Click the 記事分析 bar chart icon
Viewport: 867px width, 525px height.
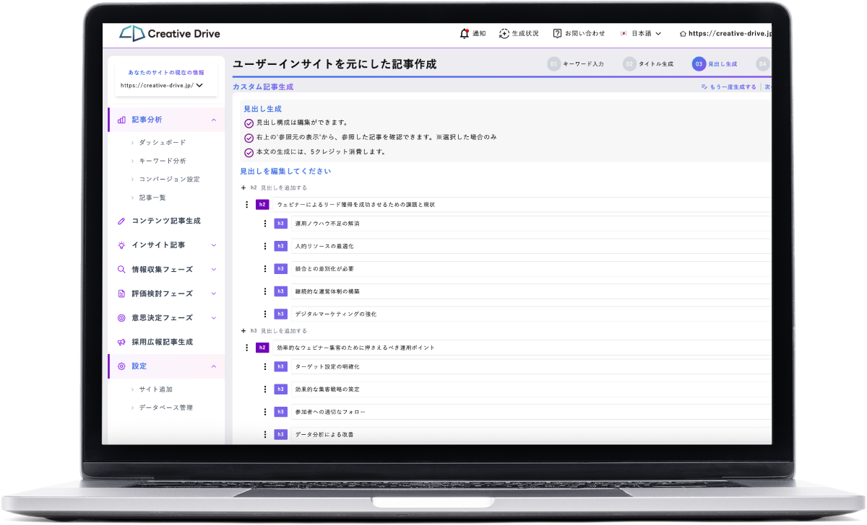pyautogui.click(x=121, y=120)
